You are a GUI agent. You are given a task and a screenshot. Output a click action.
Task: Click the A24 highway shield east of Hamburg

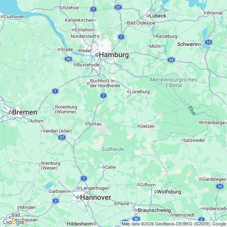click(x=171, y=60)
